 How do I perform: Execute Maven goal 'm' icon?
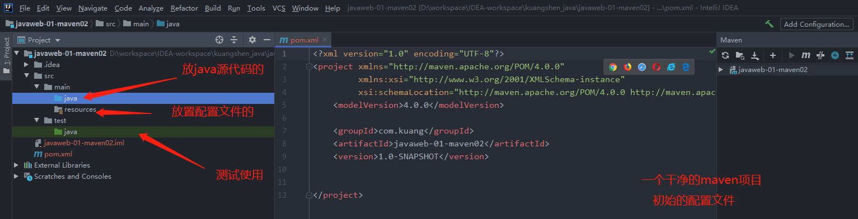806,55
